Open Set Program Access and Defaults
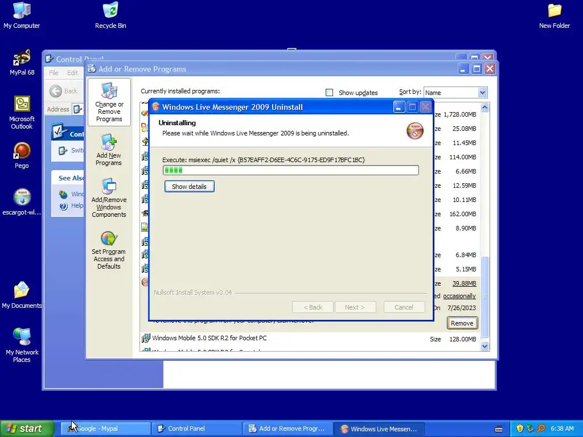The height and width of the screenshot is (437, 583). click(109, 250)
